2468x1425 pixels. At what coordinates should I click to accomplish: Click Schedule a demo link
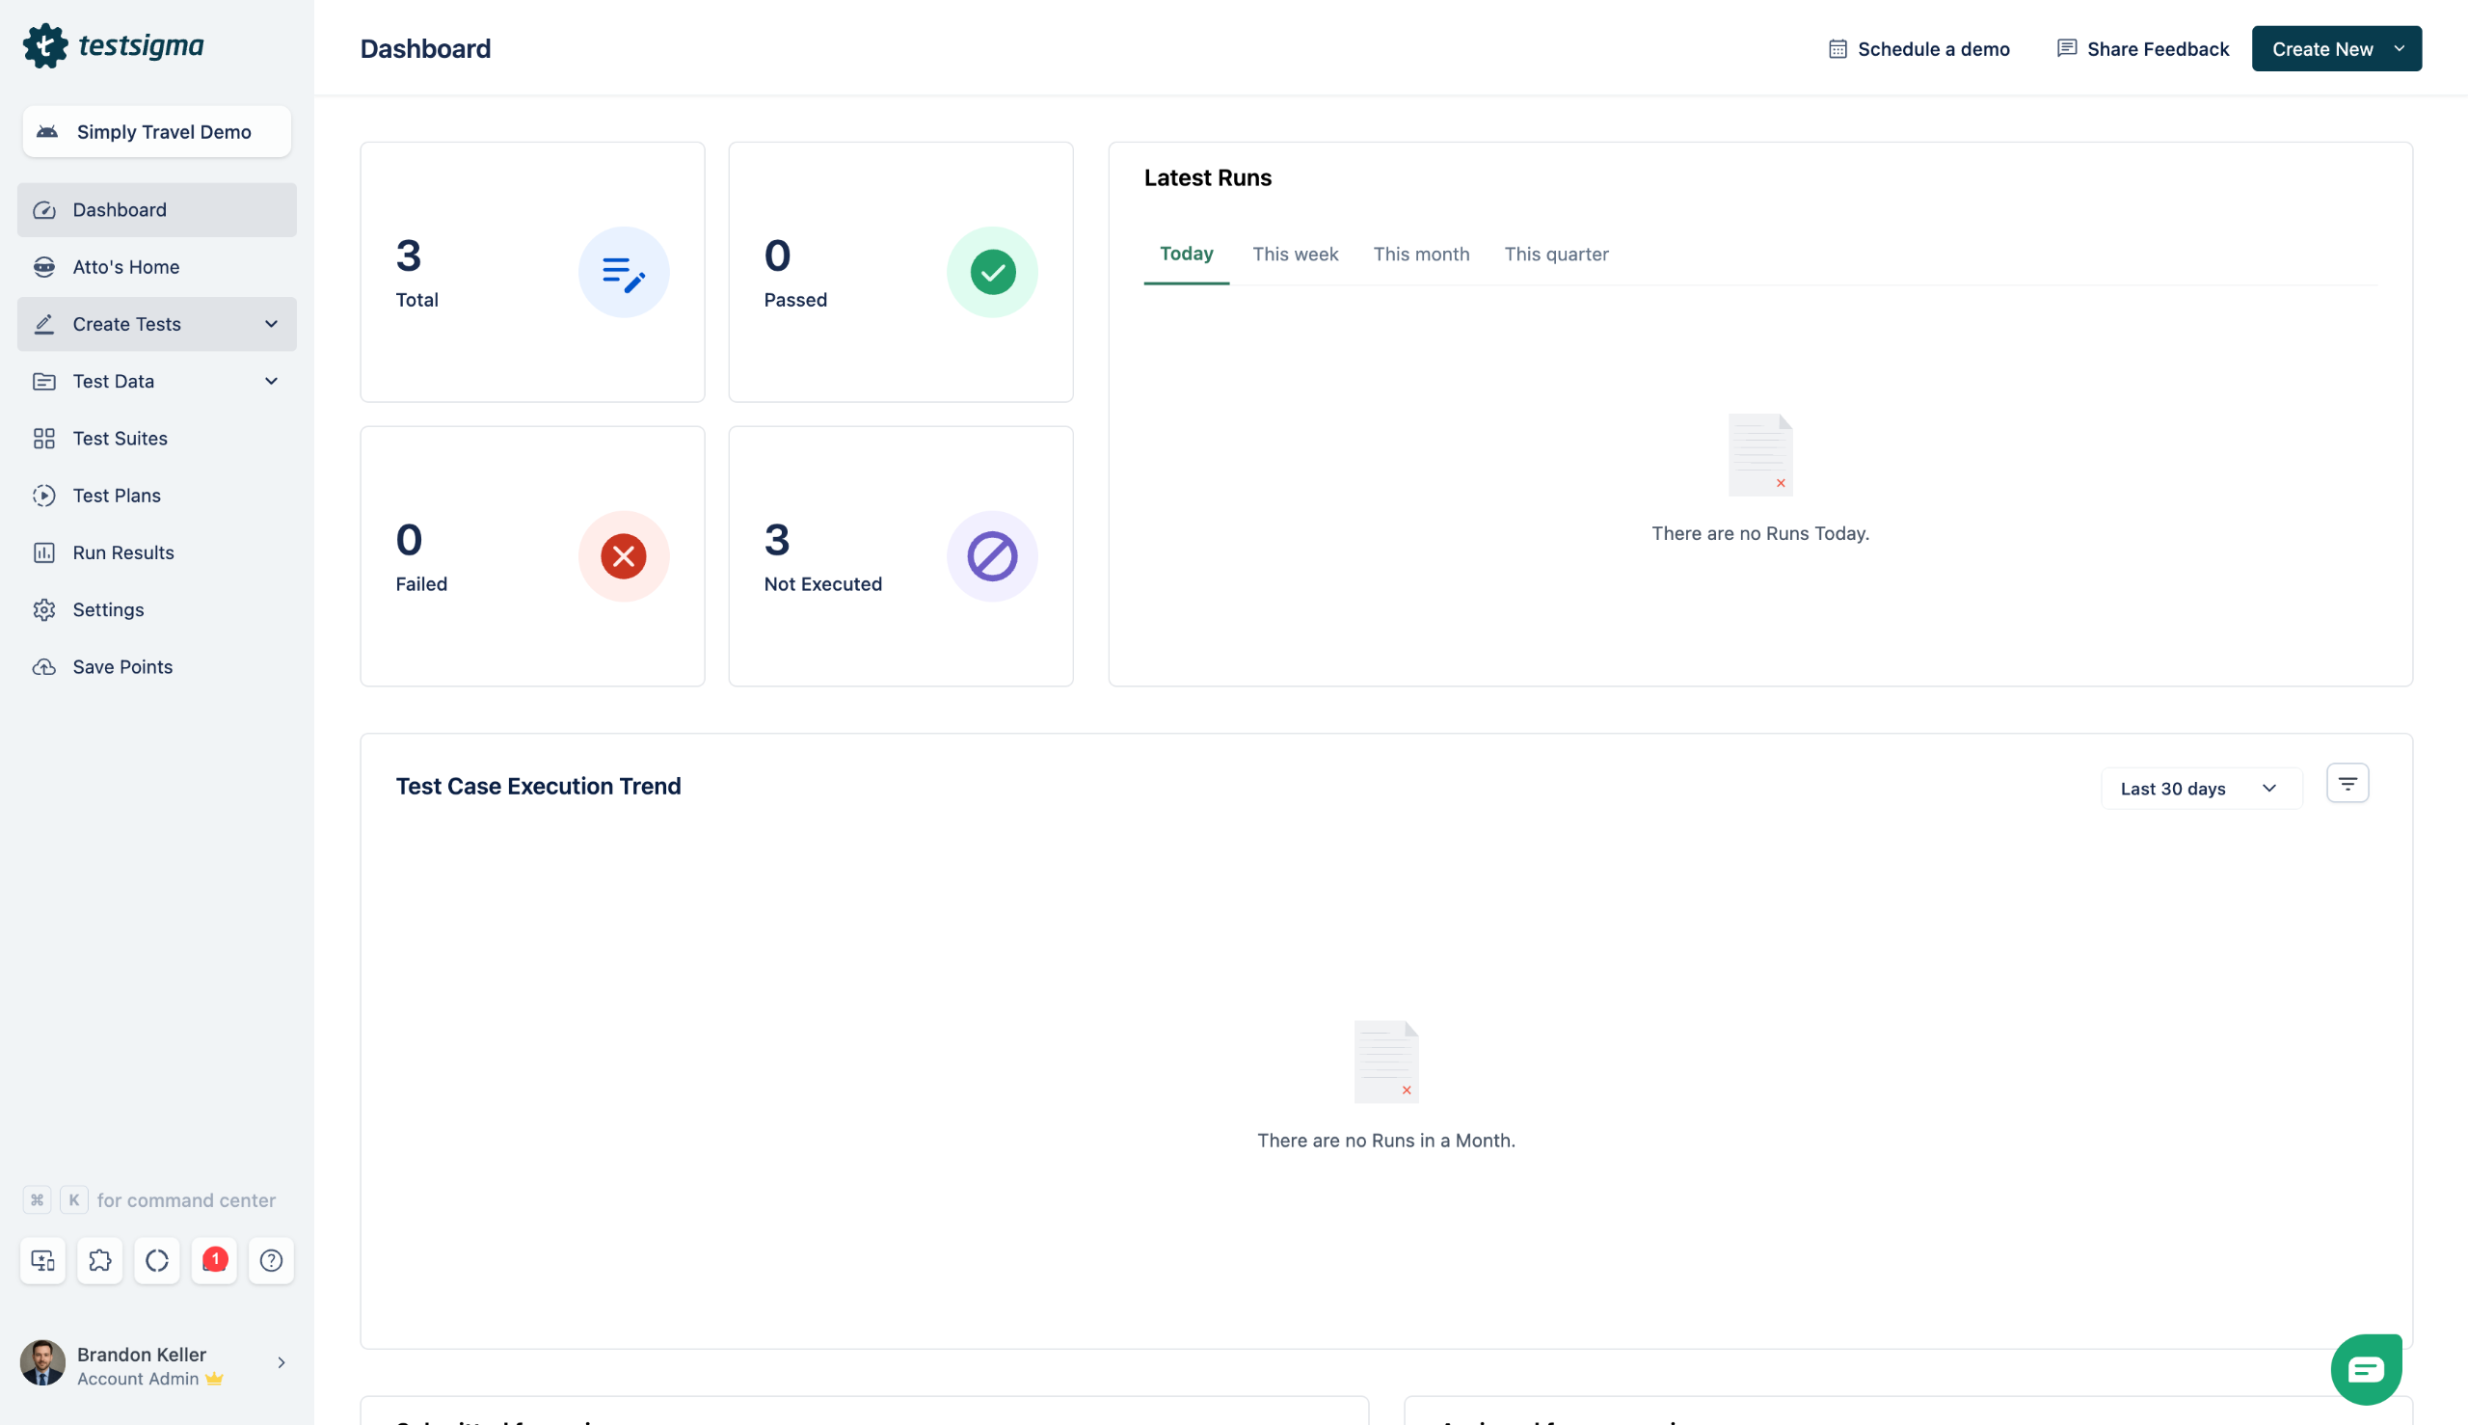[1918, 49]
